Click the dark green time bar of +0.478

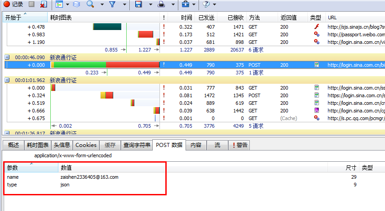click(x=107, y=27)
